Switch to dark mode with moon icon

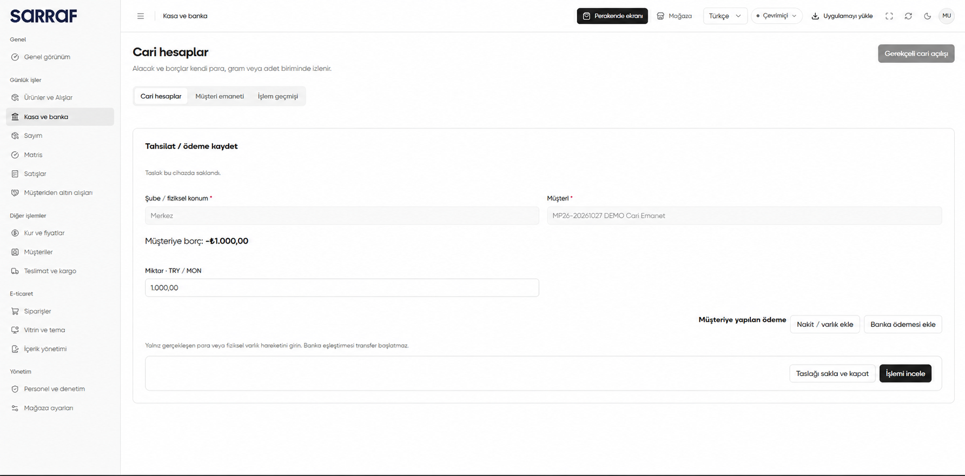928,16
